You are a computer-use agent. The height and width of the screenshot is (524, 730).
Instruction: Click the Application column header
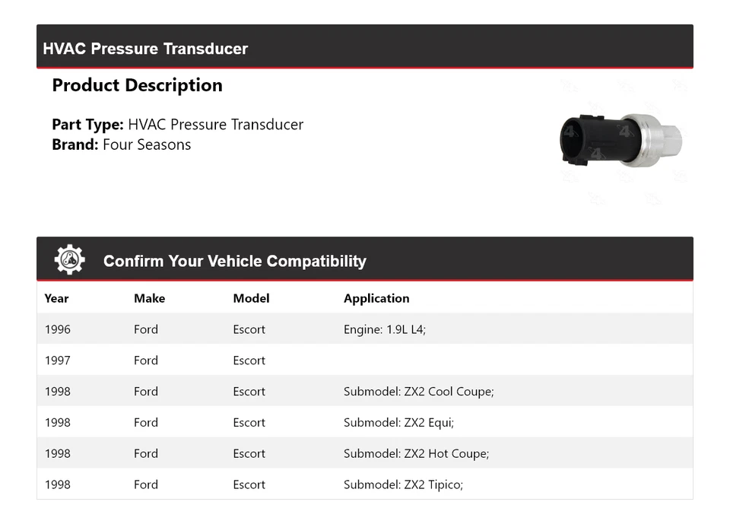(x=376, y=298)
